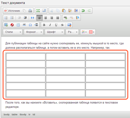
Task: Toggle align left
Action: coord(40,18)
